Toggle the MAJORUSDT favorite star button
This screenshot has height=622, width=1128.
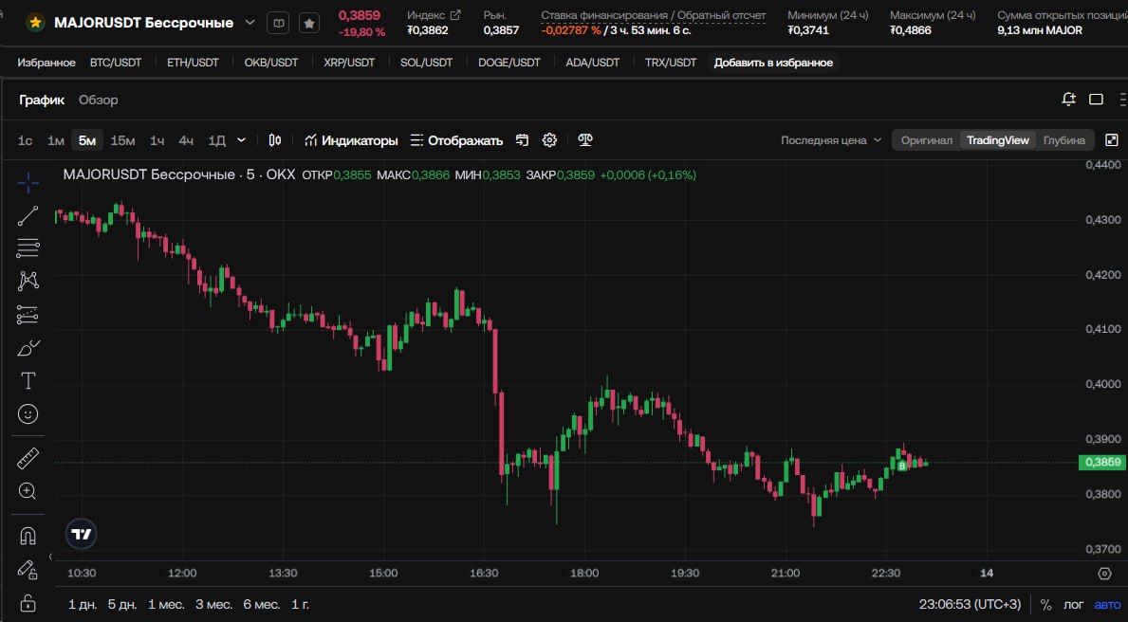click(x=309, y=23)
